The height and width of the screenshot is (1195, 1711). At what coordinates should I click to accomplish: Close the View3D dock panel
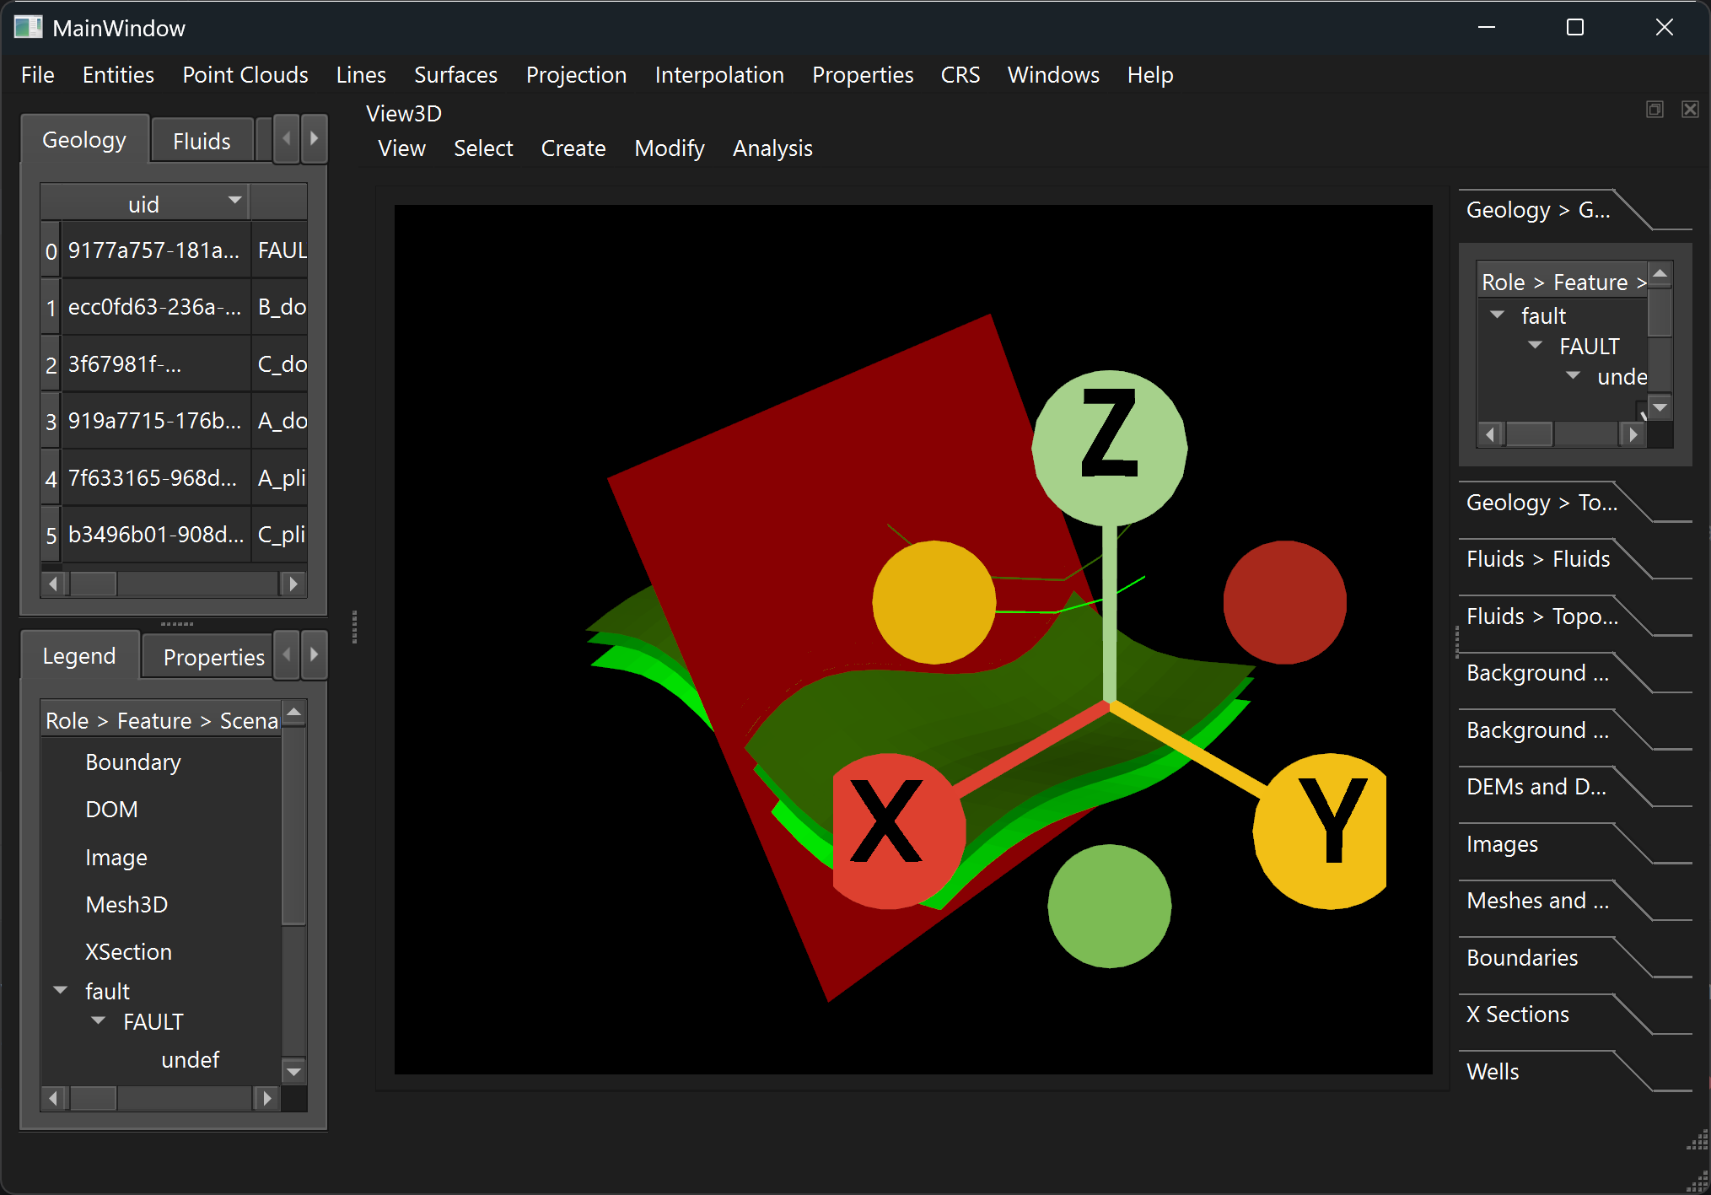pyautogui.click(x=1690, y=110)
